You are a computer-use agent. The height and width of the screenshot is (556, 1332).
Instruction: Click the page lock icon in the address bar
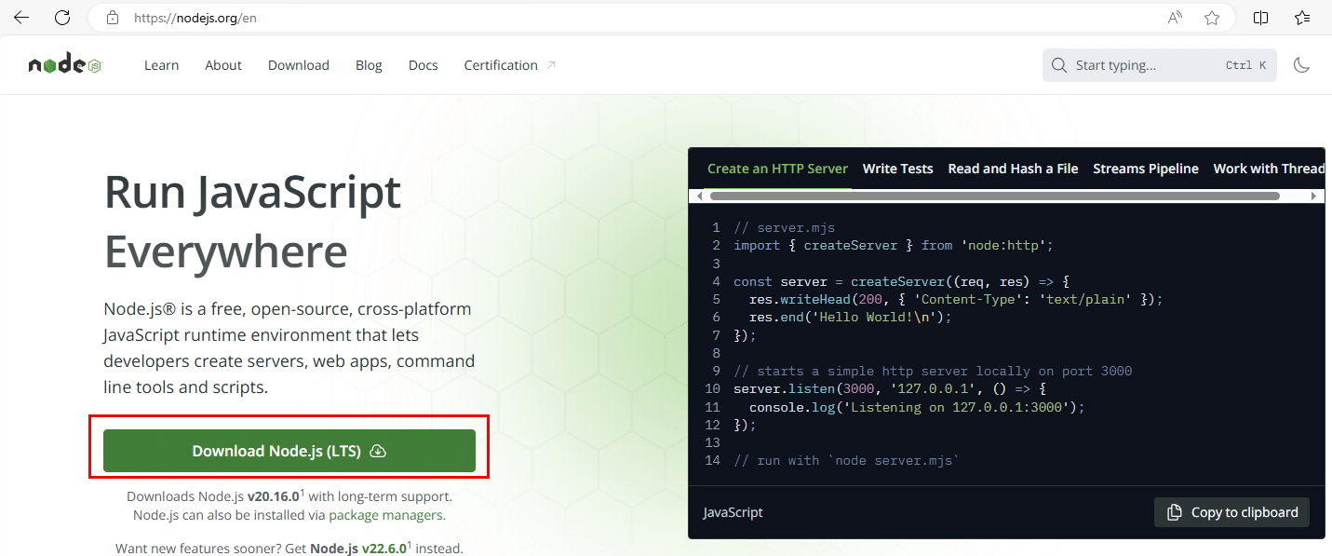(112, 17)
